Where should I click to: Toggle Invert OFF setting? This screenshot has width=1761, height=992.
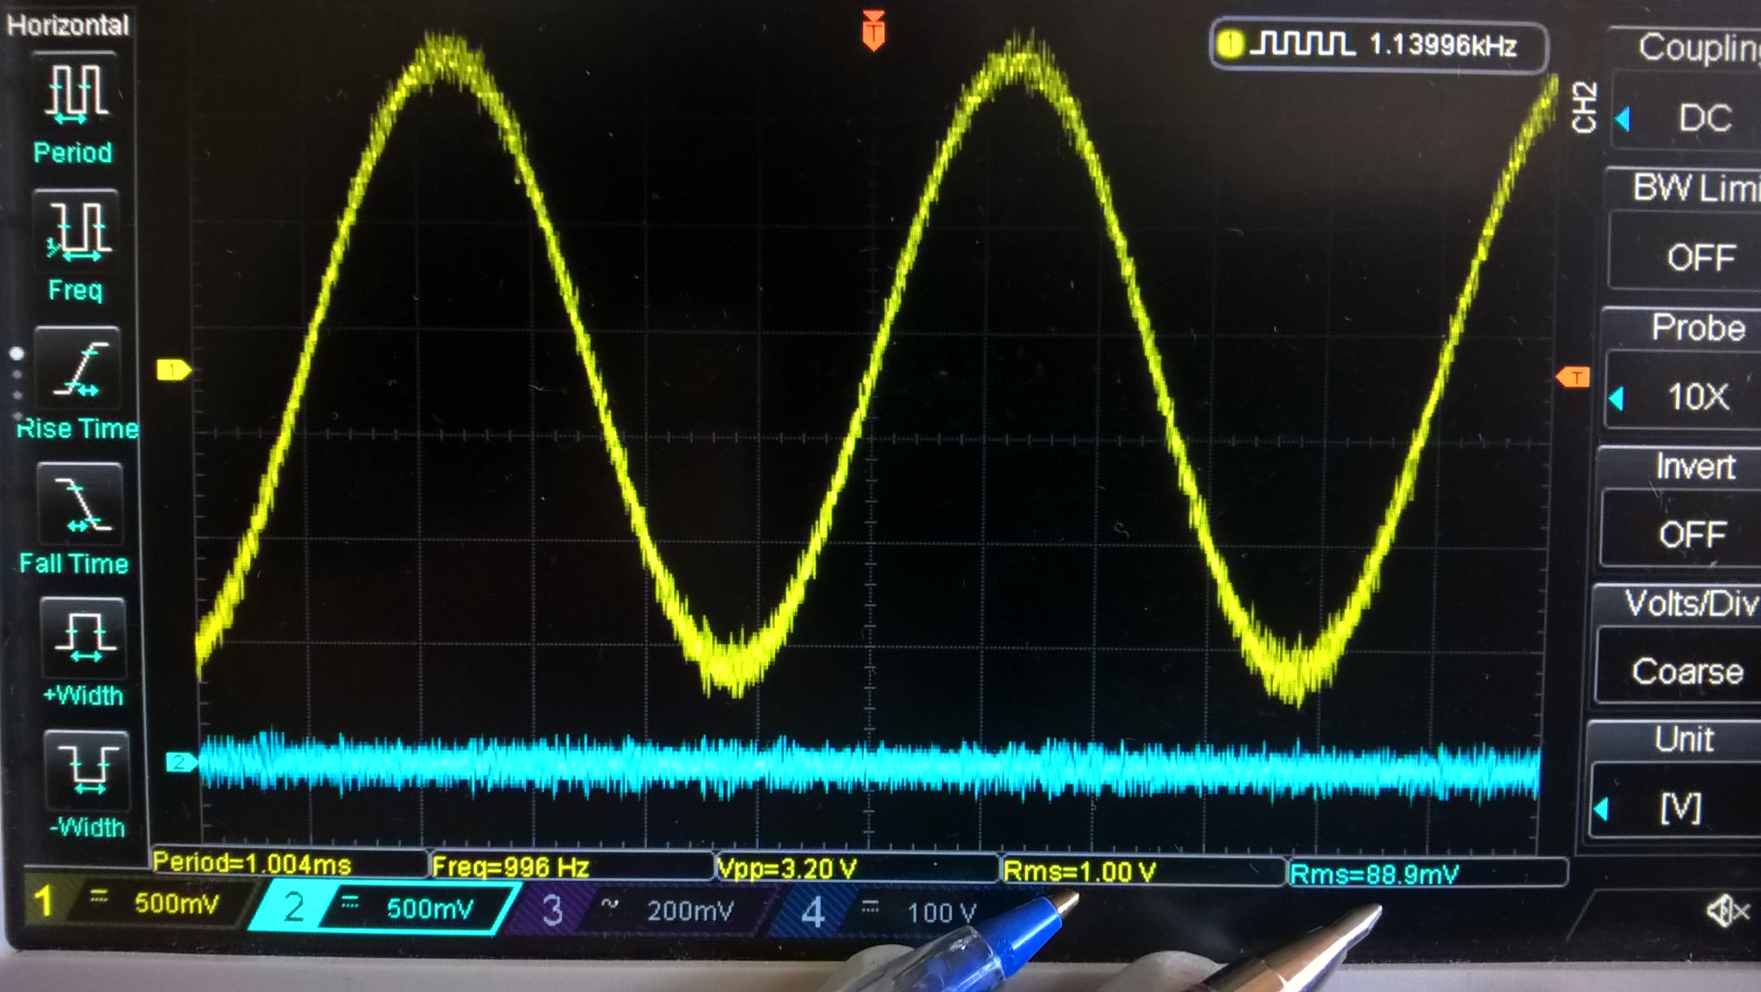tap(1680, 534)
